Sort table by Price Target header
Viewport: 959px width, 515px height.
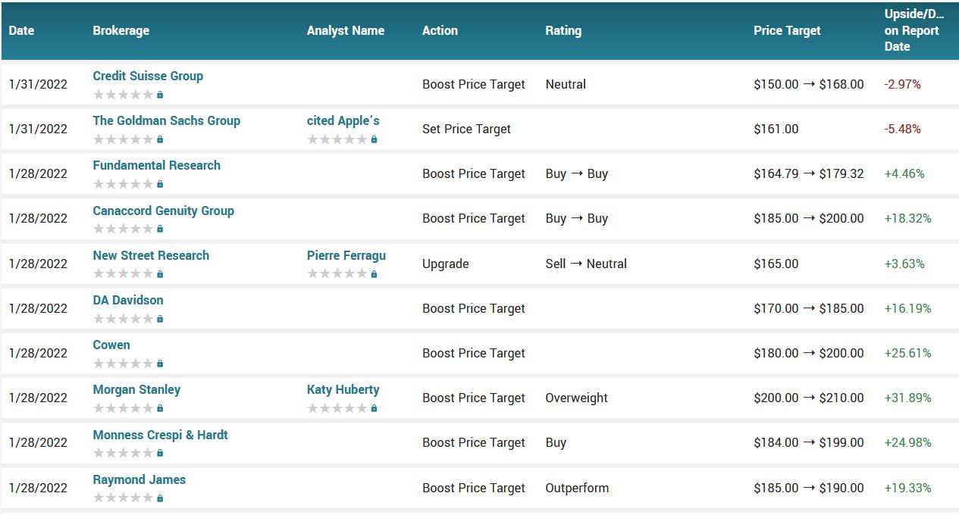(787, 31)
